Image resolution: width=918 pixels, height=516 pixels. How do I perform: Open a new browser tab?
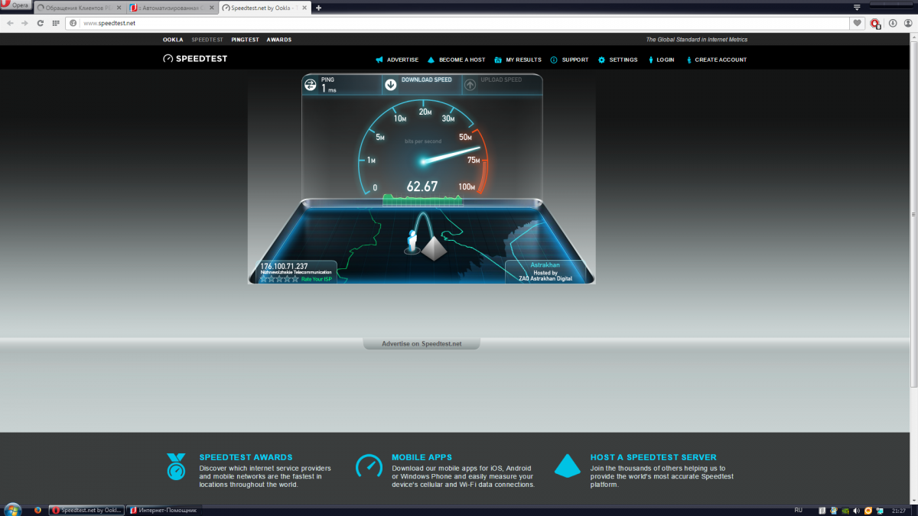[x=318, y=8]
